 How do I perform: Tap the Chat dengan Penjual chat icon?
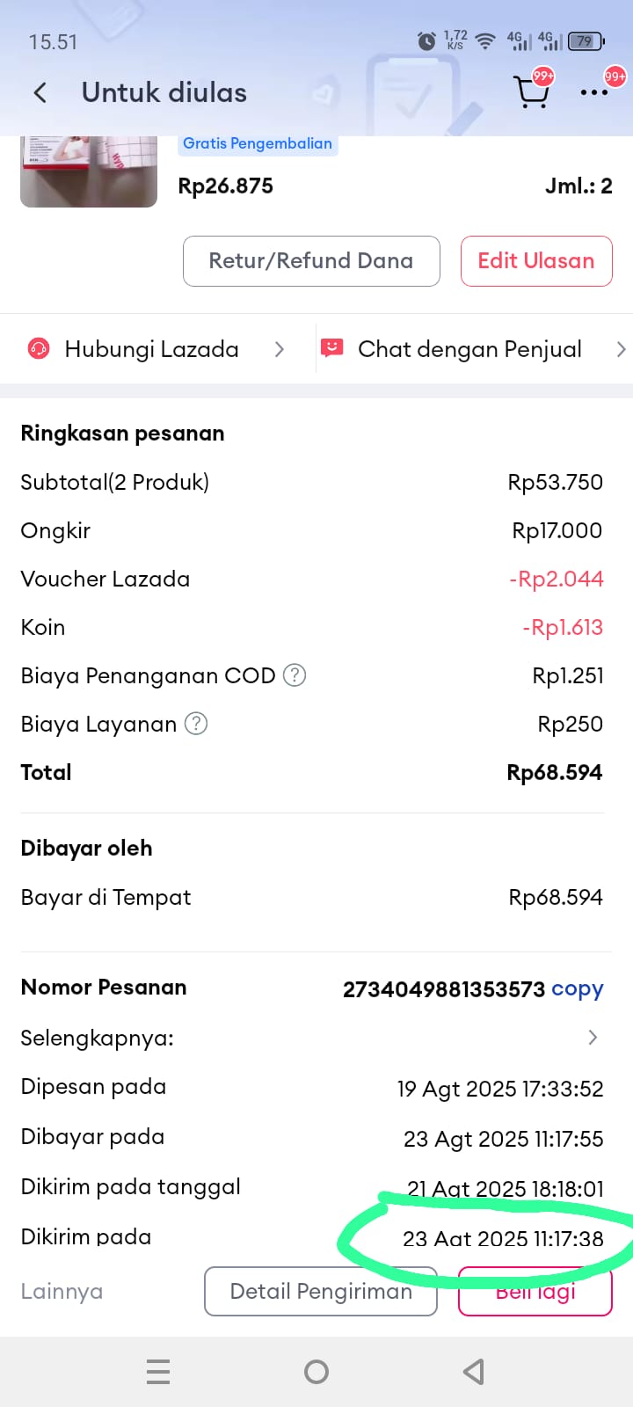(x=331, y=348)
